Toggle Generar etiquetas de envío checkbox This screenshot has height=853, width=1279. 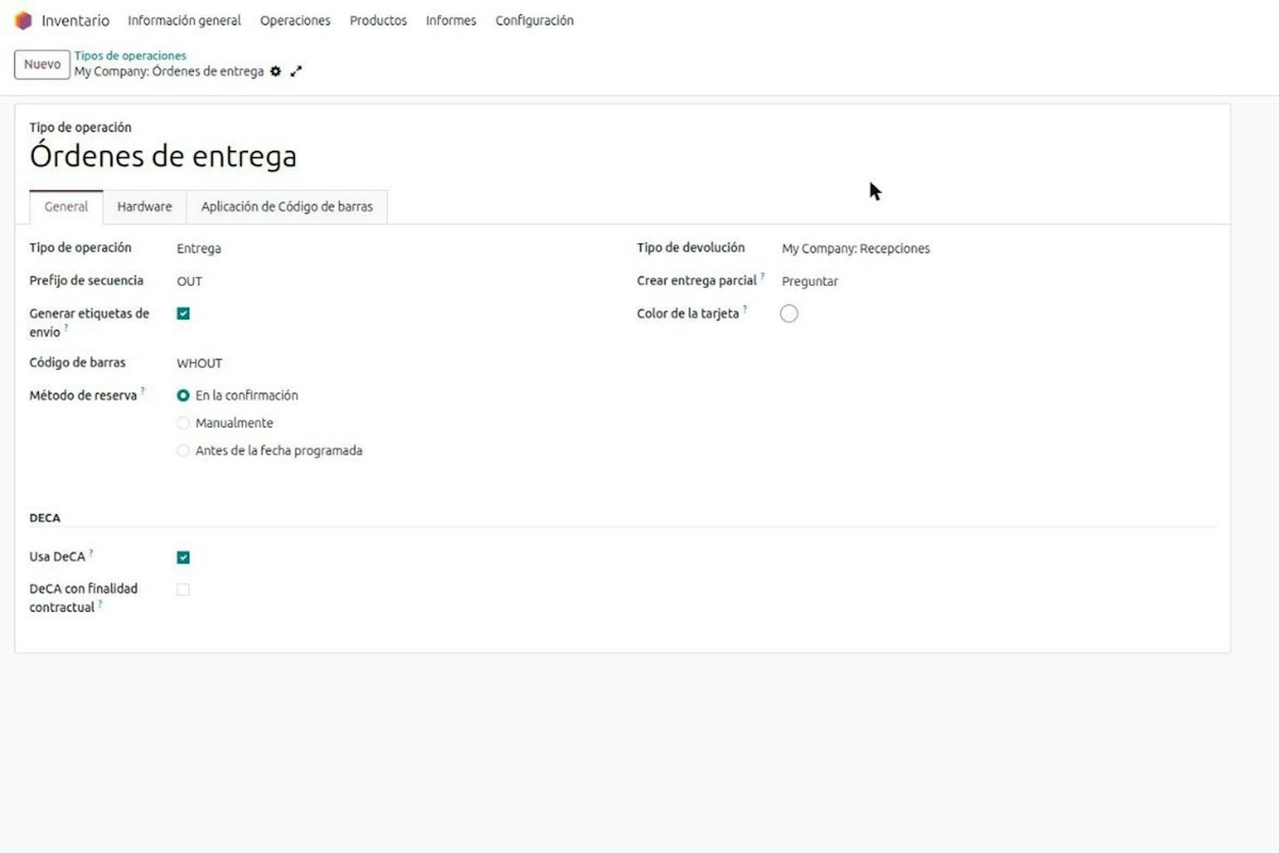183,314
